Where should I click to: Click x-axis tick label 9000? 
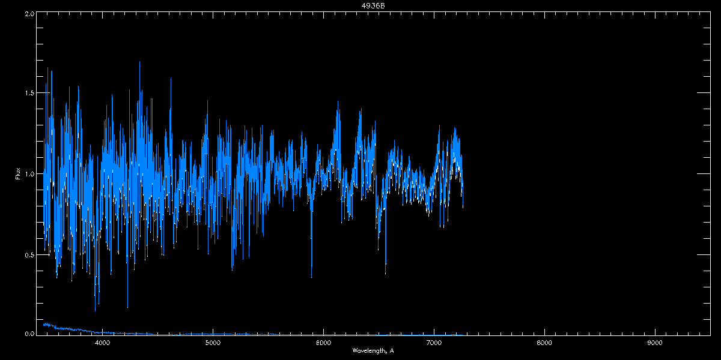(x=655, y=343)
